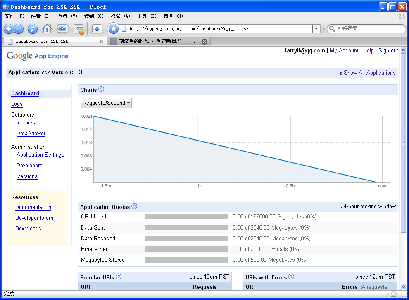409x300 pixels.
Task: Click the page scrollbar down arrow
Action: [x=403, y=287]
